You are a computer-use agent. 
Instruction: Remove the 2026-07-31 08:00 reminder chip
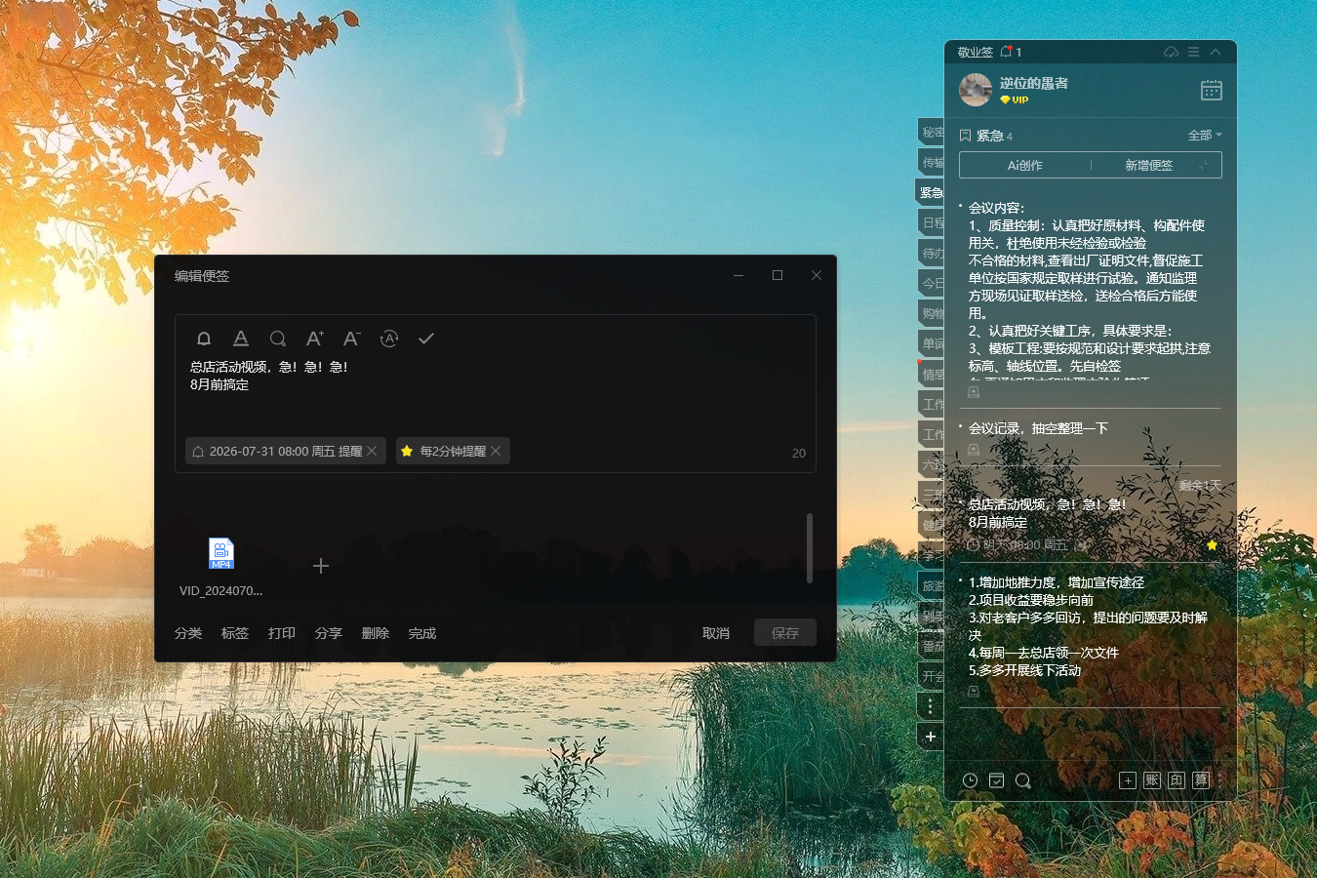(372, 451)
